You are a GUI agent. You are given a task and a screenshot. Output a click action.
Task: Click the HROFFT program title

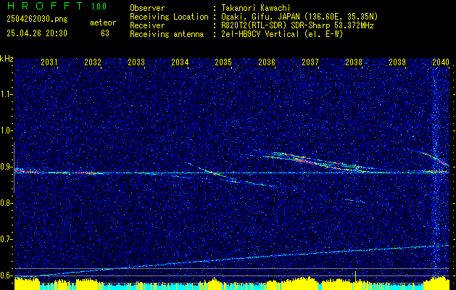coord(45,6)
